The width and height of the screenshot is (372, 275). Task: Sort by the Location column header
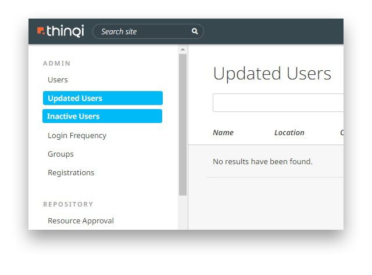(x=289, y=133)
